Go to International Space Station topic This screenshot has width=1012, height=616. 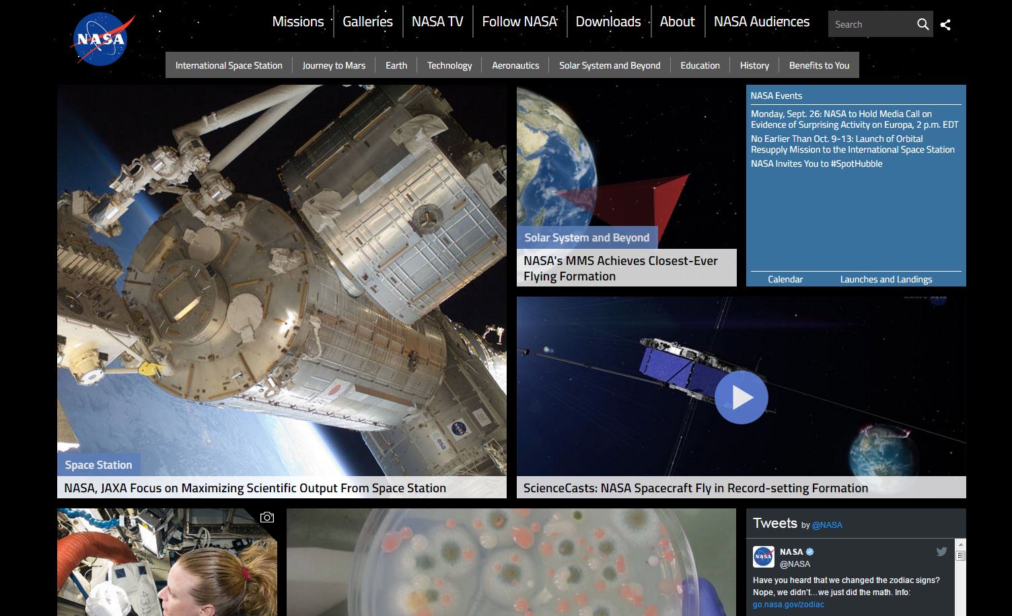229,65
